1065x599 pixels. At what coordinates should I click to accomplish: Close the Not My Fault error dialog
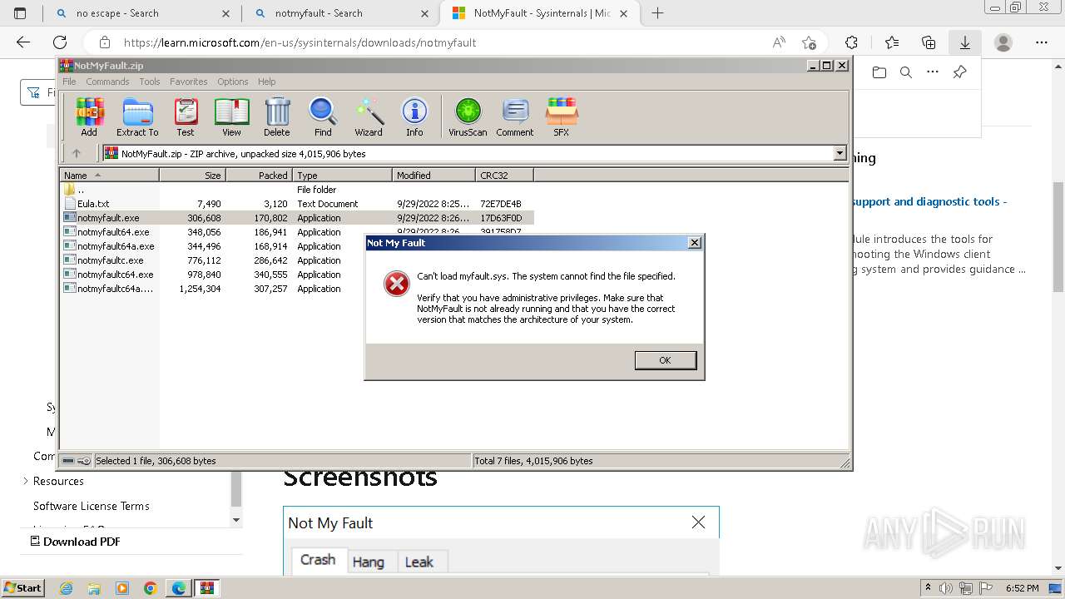coord(695,243)
